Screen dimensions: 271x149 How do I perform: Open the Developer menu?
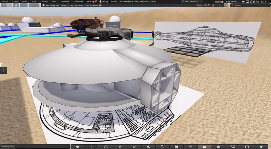pyautogui.click(x=78, y=2)
